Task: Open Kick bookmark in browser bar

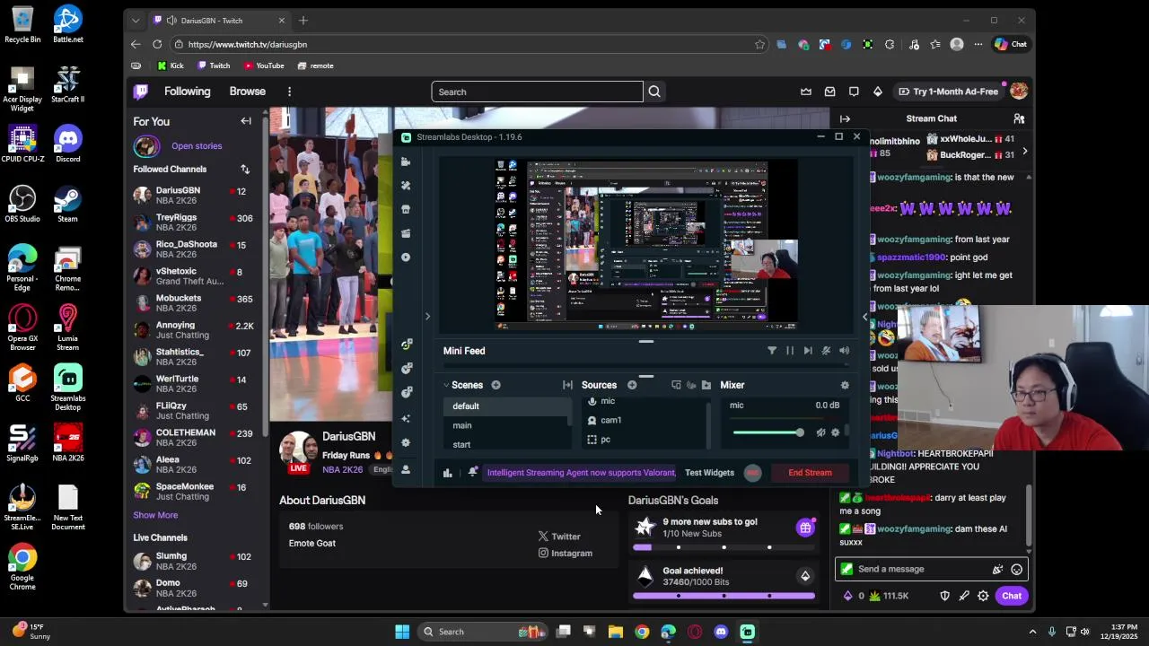Action: pyautogui.click(x=171, y=65)
